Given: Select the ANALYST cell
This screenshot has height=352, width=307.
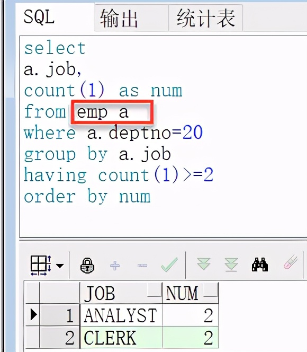Looking at the screenshot, I should click(x=121, y=315).
